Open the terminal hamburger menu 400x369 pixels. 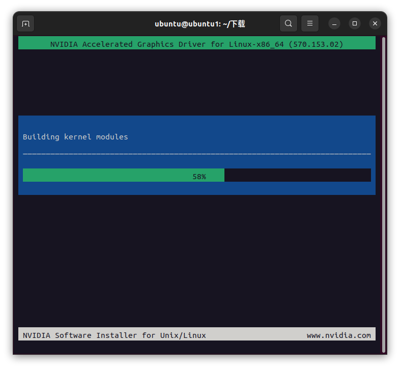[310, 23]
